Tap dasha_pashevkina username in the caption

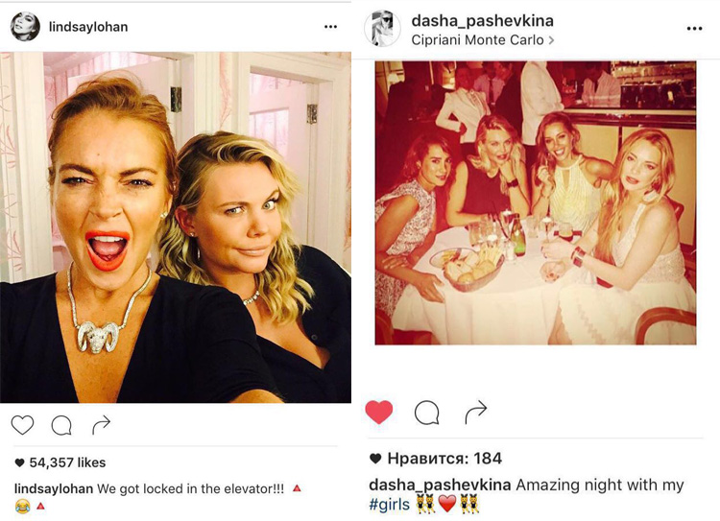pyautogui.click(x=440, y=485)
